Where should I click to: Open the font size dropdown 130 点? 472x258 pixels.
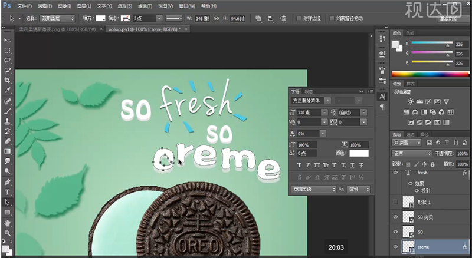[324, 113]
